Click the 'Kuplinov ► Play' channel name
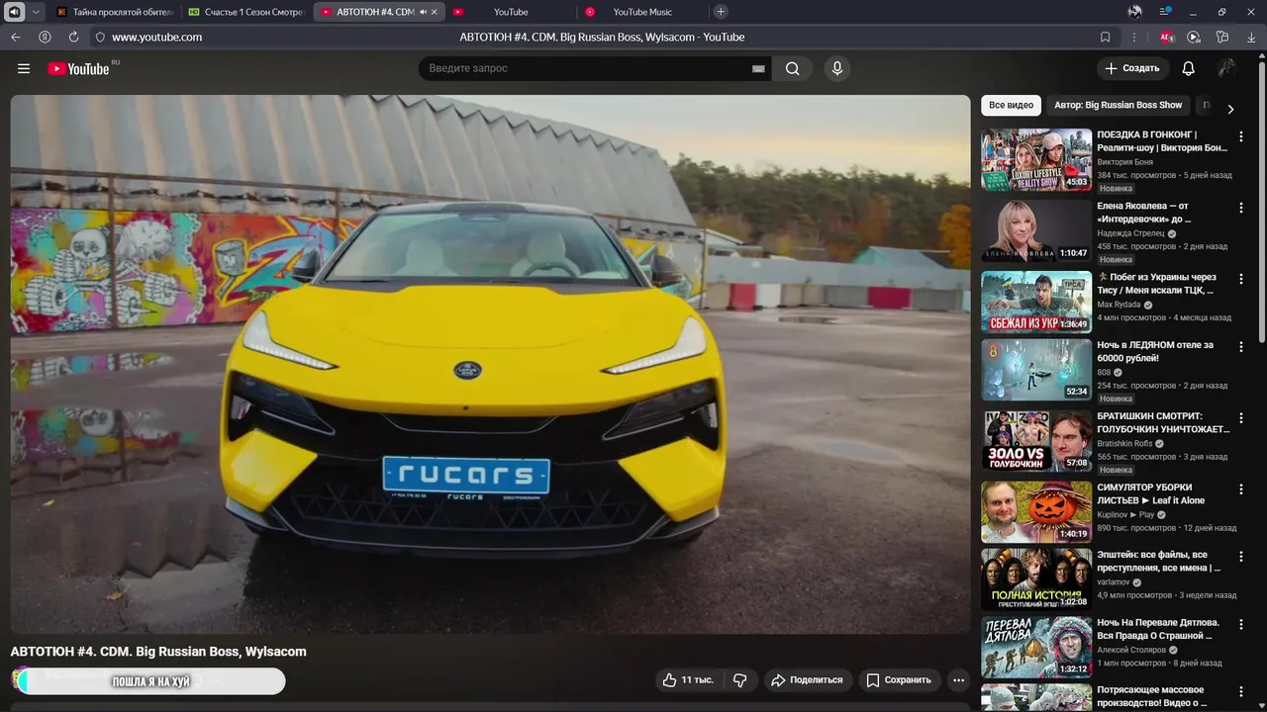Image resolution: width=1267 pixels, height=712 pixels. tap(1125, 515)
